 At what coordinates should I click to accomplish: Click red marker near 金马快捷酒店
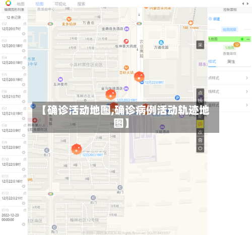click(111, 95)
